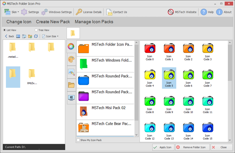Expand the Icon Size dropdown
The height and width of the screenshot is (153, 235).
50,36
